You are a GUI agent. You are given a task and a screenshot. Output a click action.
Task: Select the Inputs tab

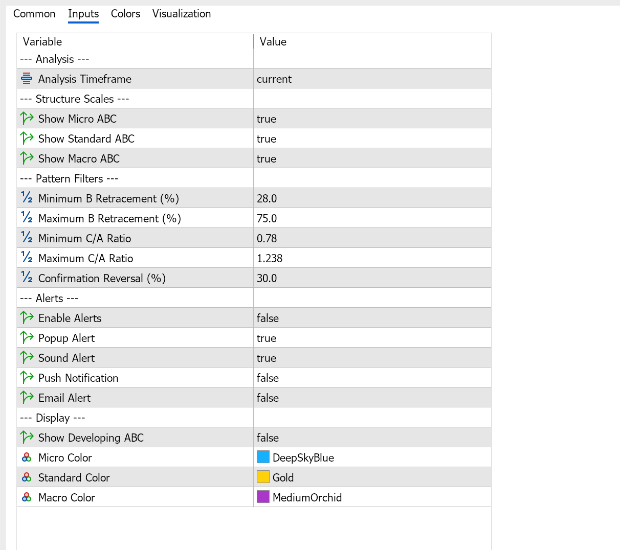click(83, 14)
